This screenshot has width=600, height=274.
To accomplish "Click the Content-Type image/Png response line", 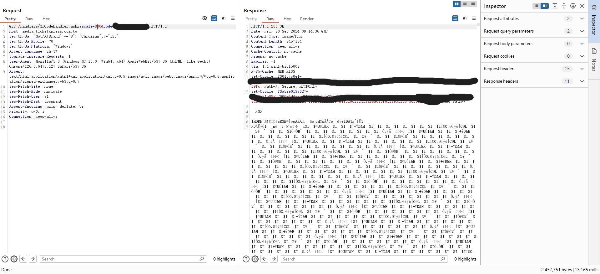I will 276,36.
